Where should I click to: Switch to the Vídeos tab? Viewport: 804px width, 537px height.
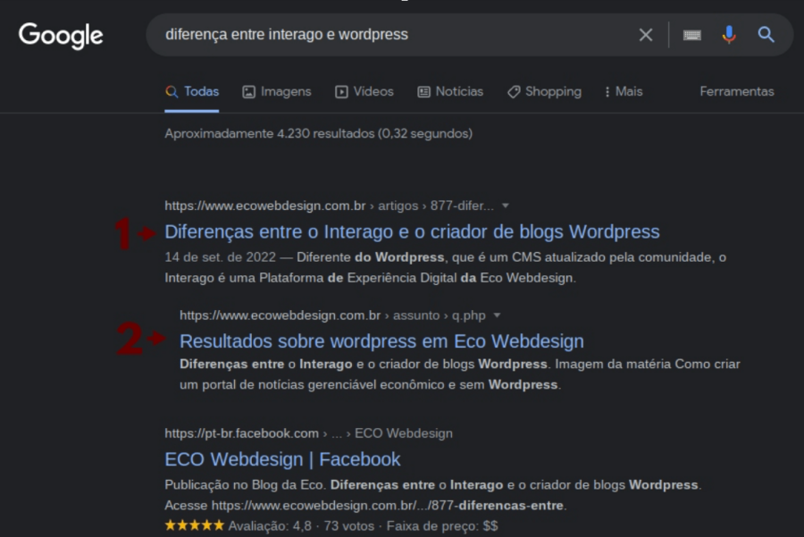click(364, 92)
